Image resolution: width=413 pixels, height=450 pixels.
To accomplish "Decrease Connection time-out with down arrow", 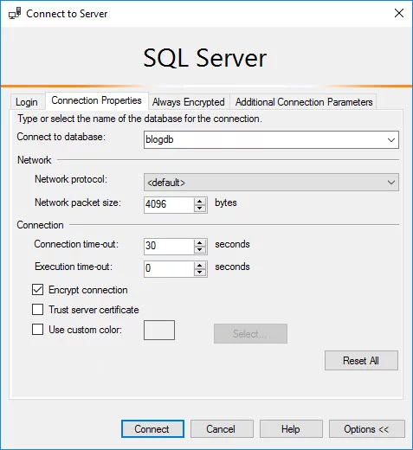I will click(x=200, y=250).
